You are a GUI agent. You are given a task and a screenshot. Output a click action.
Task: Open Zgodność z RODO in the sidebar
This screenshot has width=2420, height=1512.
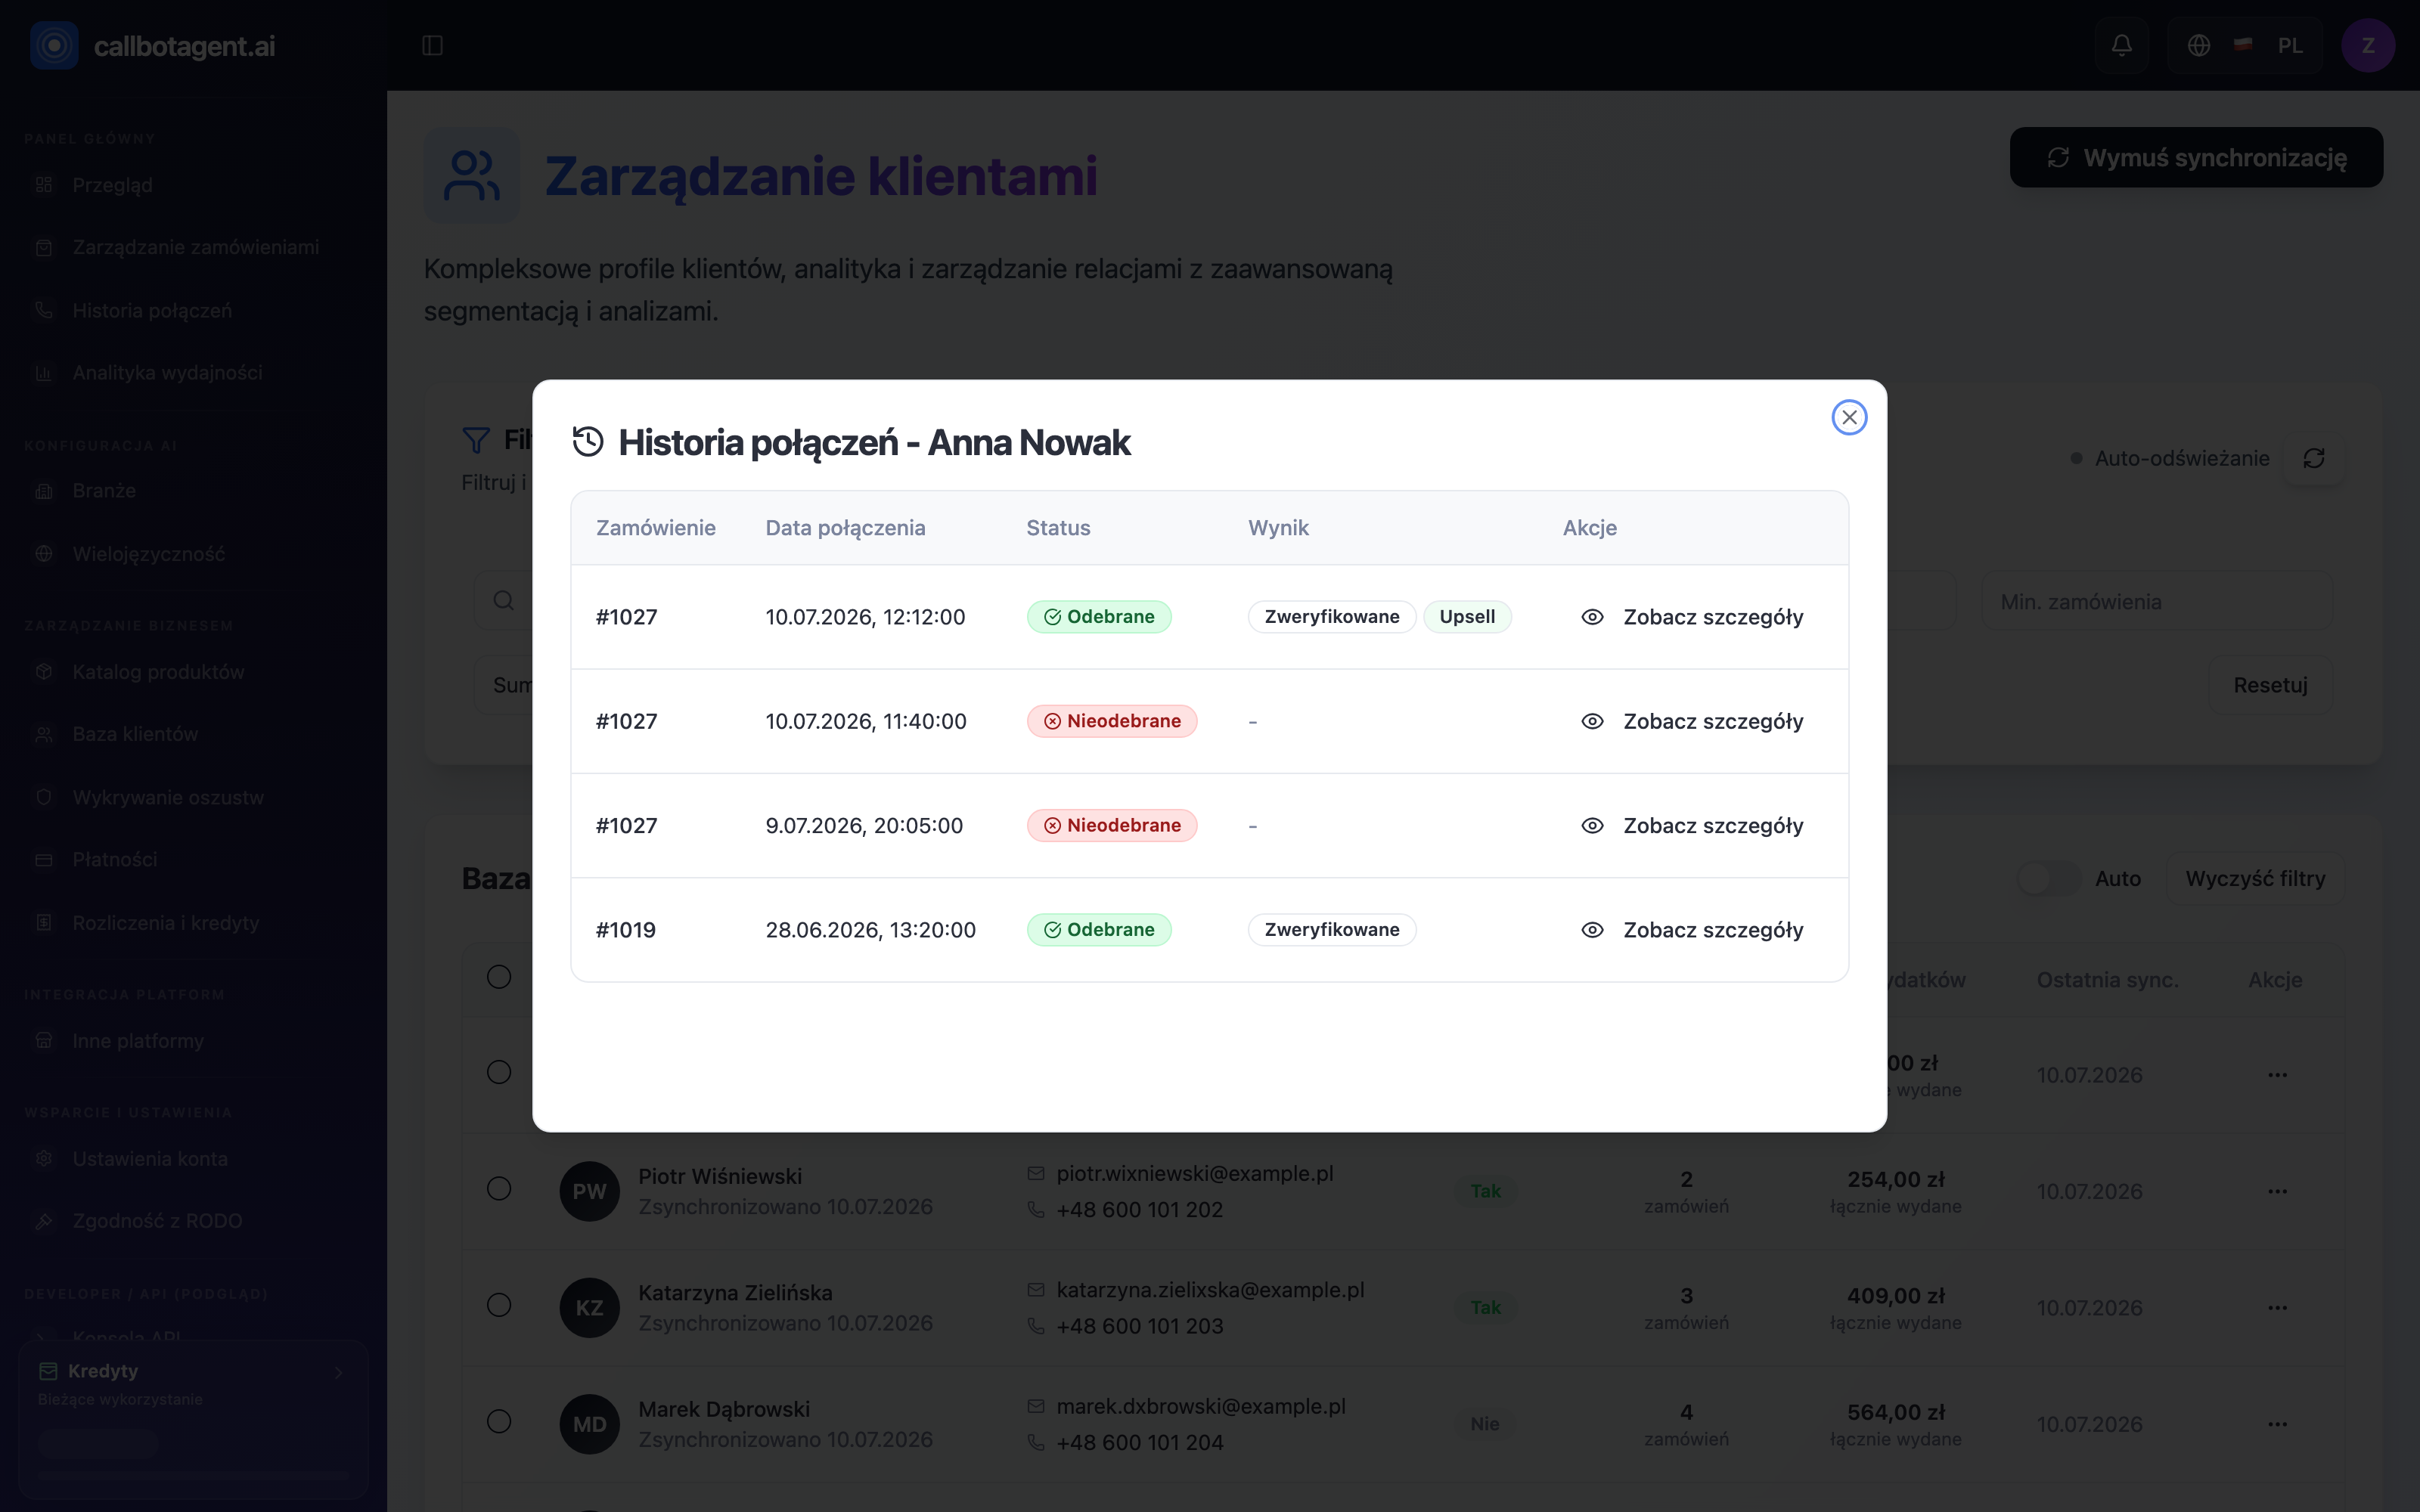(x=193, y=1220)
